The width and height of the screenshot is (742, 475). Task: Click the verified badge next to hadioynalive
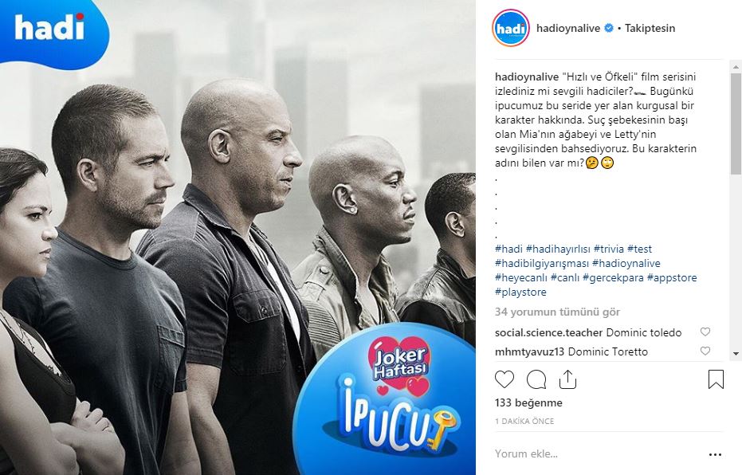[x=609, y=28]
